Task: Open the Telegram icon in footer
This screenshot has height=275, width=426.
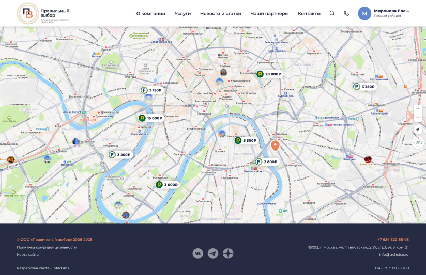Action: pyautogui.click(x=213, y=253)
